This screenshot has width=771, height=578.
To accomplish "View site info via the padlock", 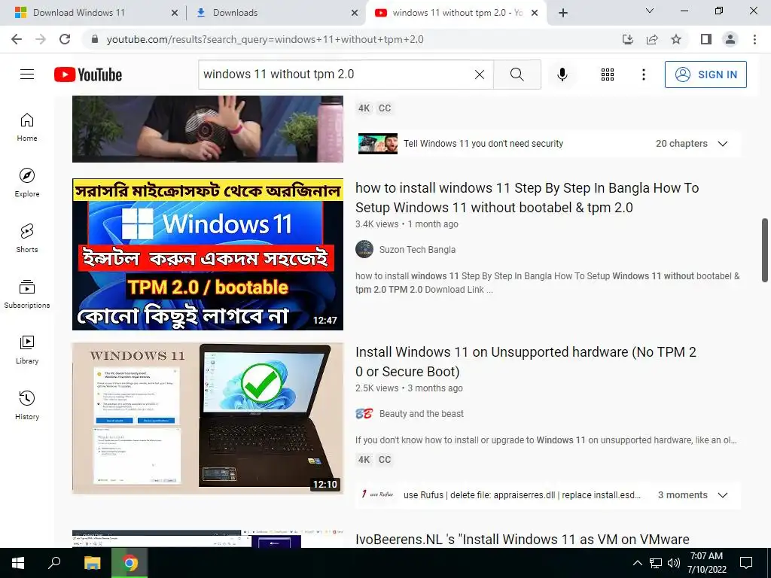I will pyautogui.click(x=95, y=39).
